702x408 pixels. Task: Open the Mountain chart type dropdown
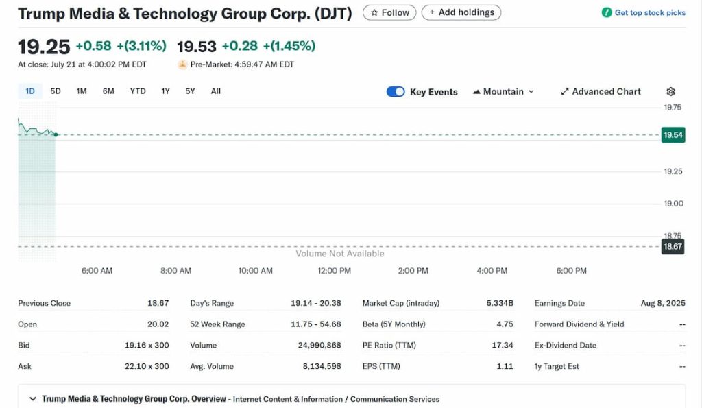click(x=504, y=91)
